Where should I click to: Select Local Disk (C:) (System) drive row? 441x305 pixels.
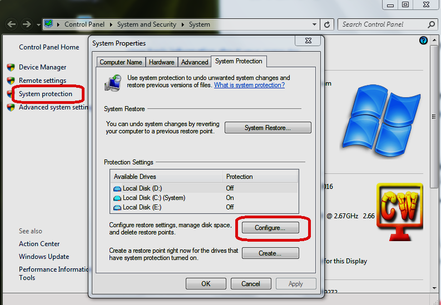[x=153, y=198]
